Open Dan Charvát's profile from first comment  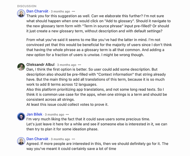[37, 11]
